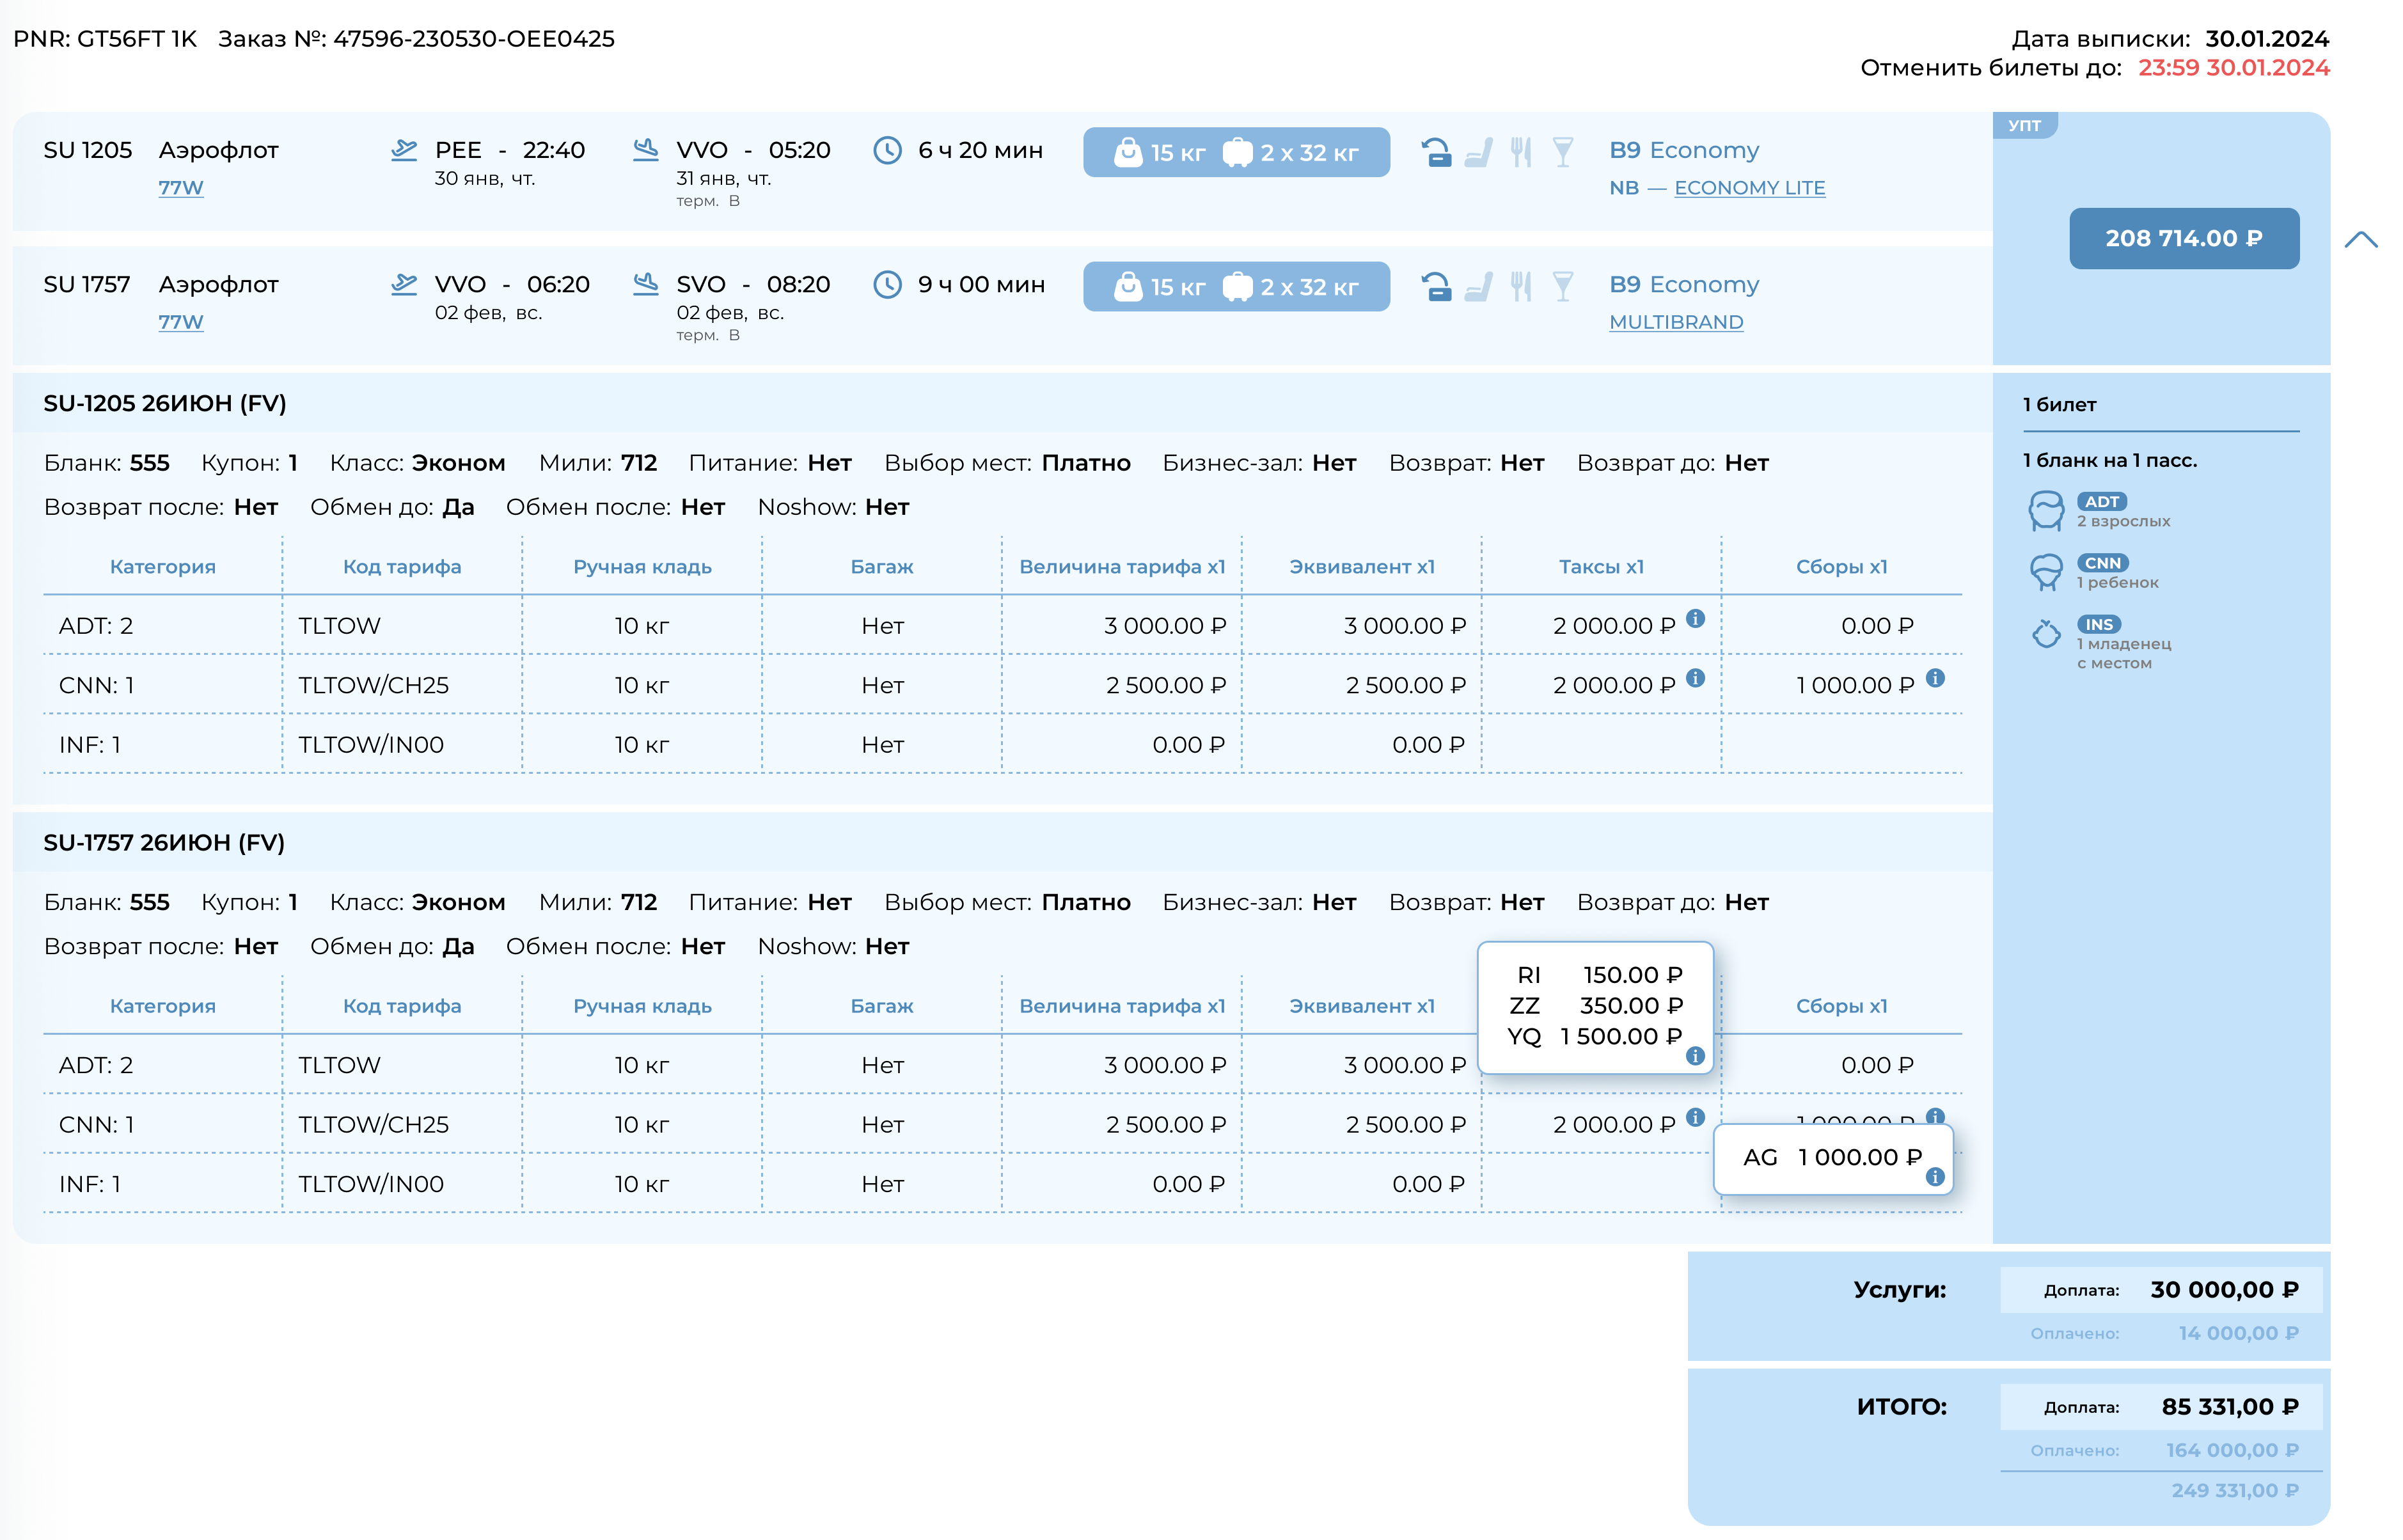Screen dimensions: 2403x1540
Task: Click meal cutlery icon on SU 1205 row
Action: [x=1520, y=152]
